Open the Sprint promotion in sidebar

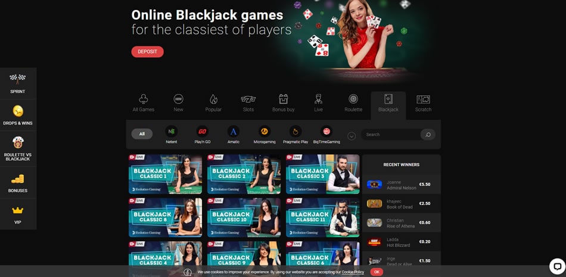[18, 83]
